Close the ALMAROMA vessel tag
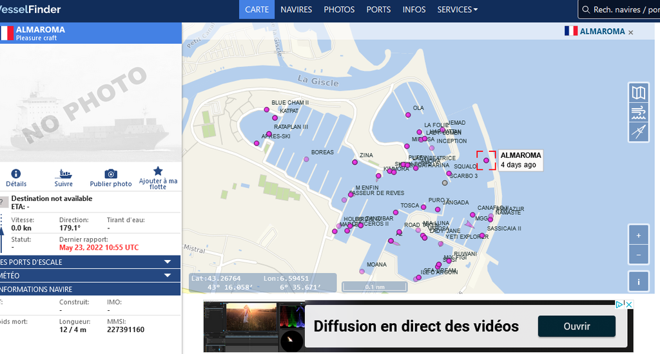The width and height of the screenshot is (660, 354). pyautogui.click(x=630, y=32)
